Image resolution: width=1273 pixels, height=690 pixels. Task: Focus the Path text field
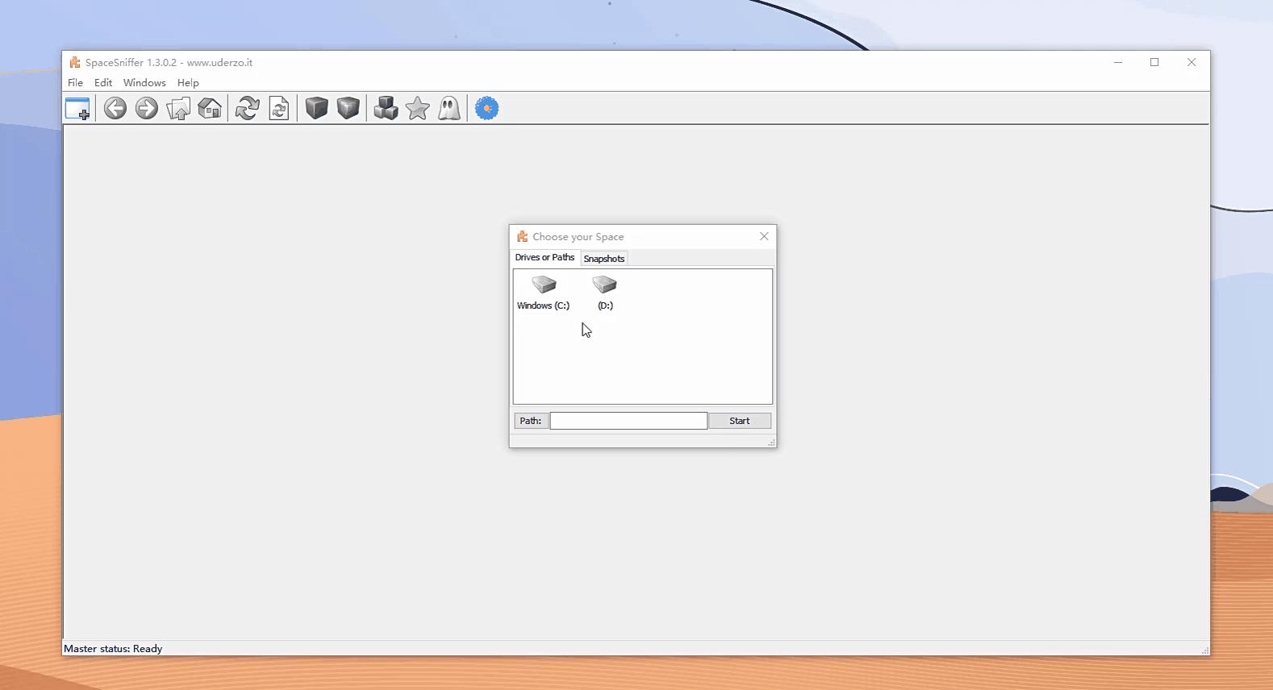tap(628, 421)
